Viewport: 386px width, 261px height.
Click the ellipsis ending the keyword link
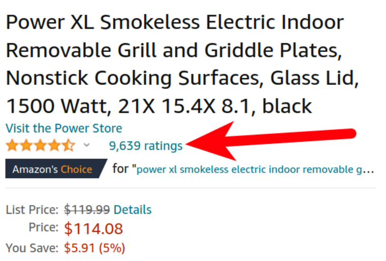pyautogui.click(x=369, y=171)
